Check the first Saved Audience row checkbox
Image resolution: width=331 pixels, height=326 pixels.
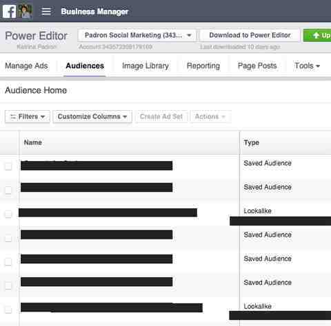tap(8, 166)
